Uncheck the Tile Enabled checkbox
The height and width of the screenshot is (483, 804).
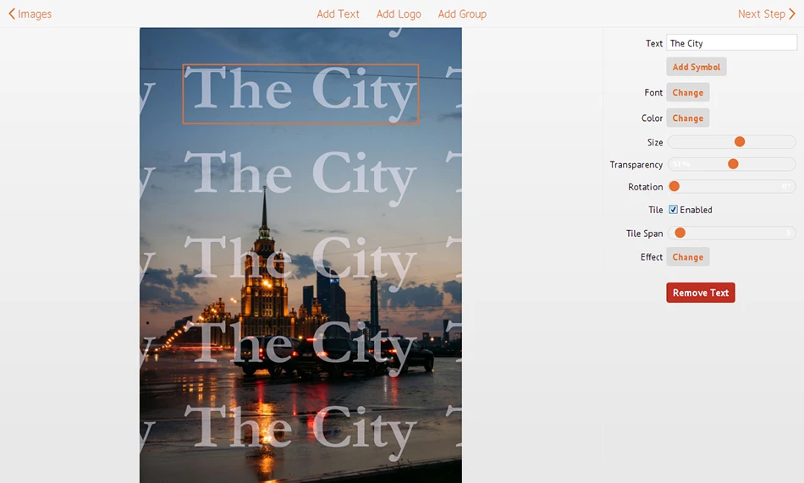click(x=674, y=210)
